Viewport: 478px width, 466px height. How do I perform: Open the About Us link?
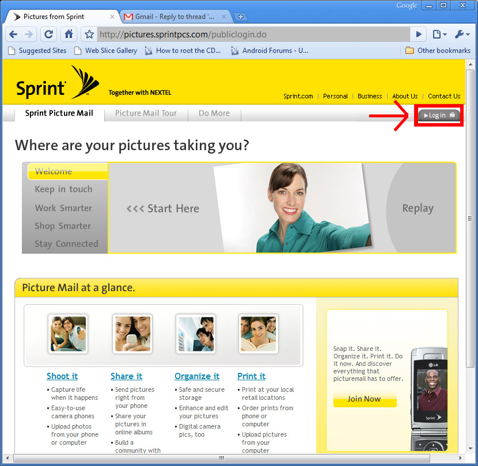pyautogui.click(x=405, y=96)
